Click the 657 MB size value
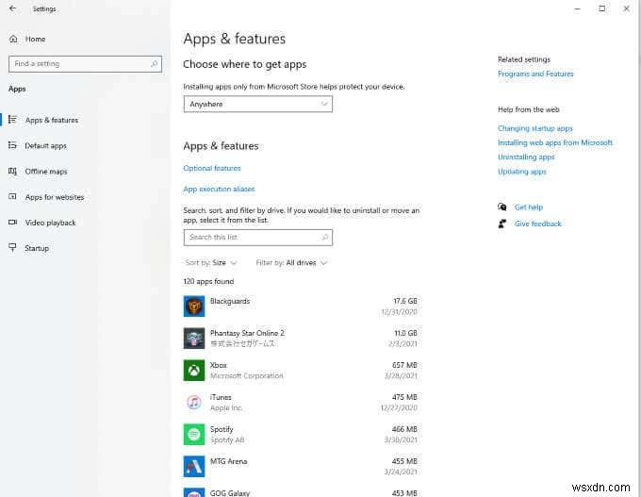 pyautogui.click(x=404, y=365)
